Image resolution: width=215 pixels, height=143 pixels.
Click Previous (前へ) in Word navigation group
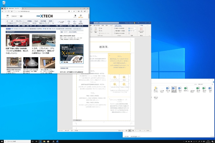101,28
